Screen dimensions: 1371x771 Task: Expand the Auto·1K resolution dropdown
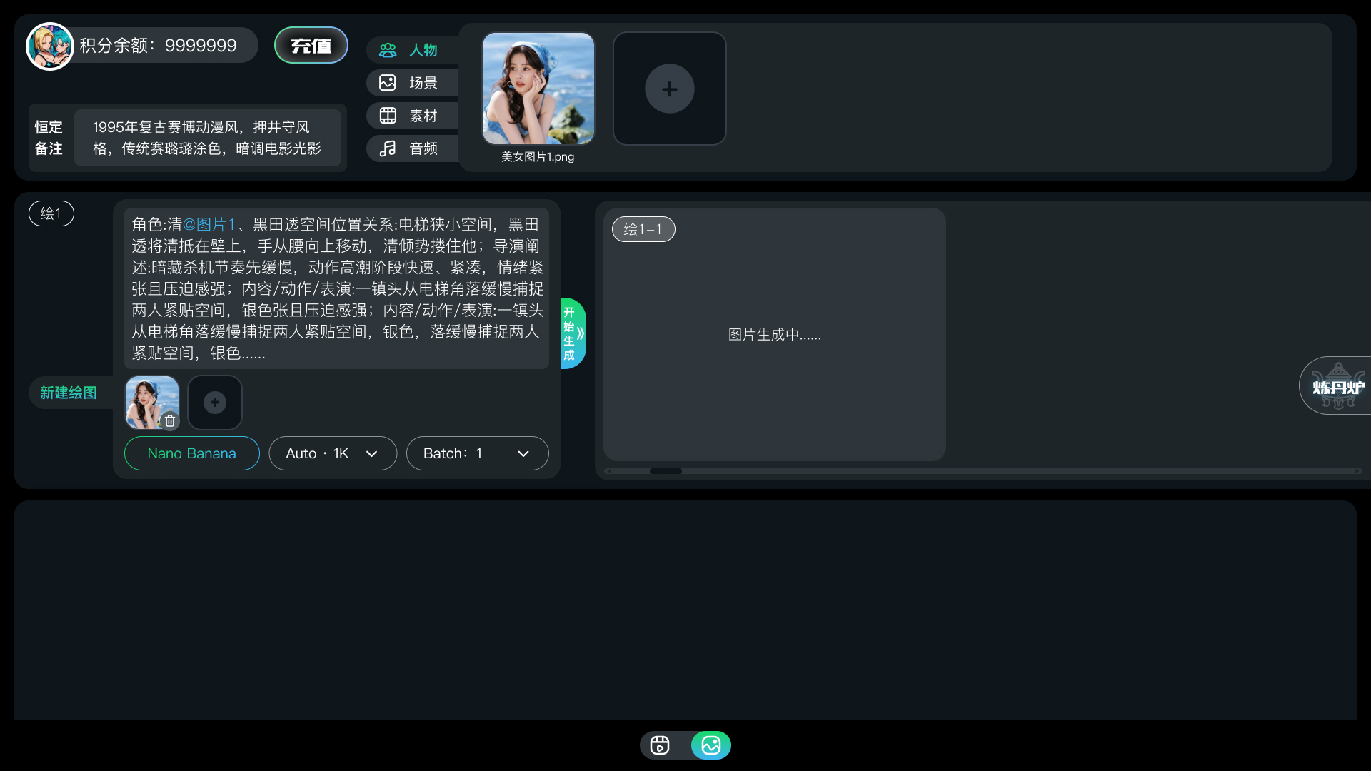click(x=333, y=453)
